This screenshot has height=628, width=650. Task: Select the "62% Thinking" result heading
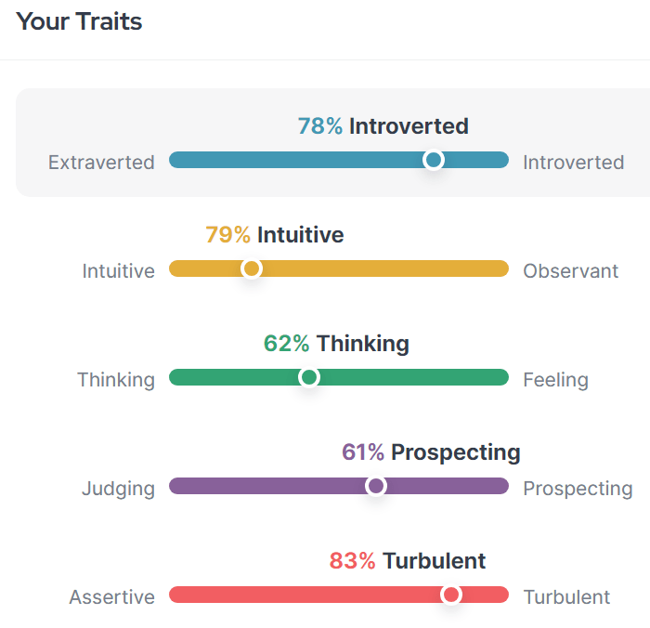[336, 344]
